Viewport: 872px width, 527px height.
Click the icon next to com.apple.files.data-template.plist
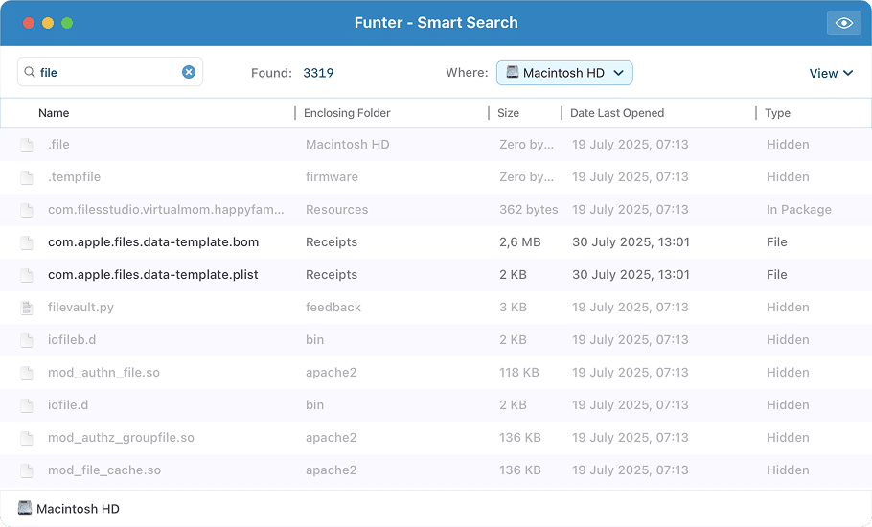point(27,275)
